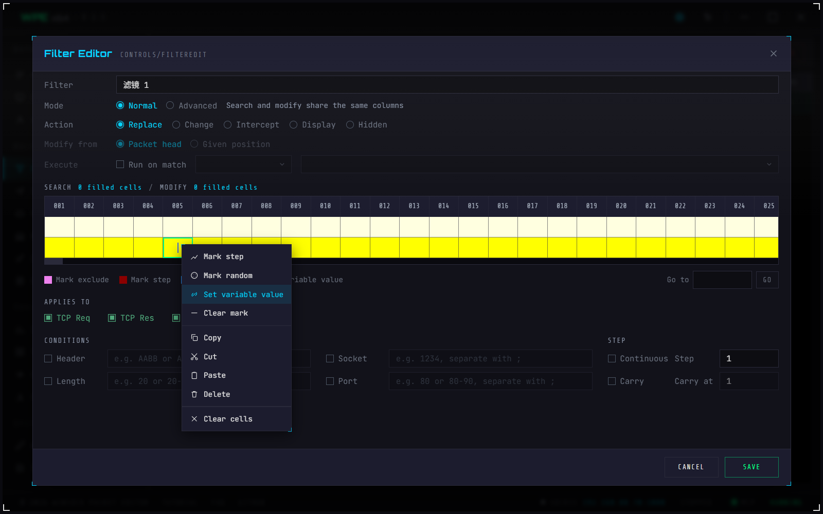
Task: Toggle the TCP Req checkbox
Action: click(48, 318)
